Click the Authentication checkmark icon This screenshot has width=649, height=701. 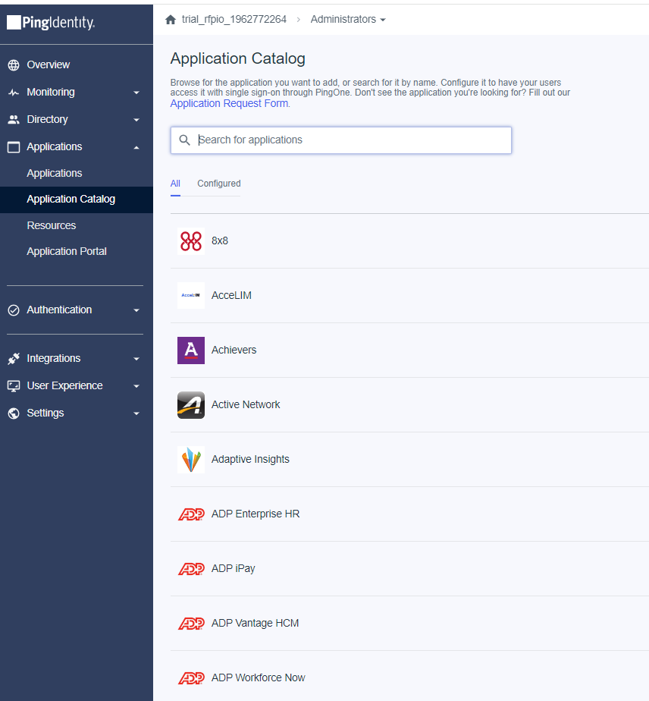(x=14, y=310)
